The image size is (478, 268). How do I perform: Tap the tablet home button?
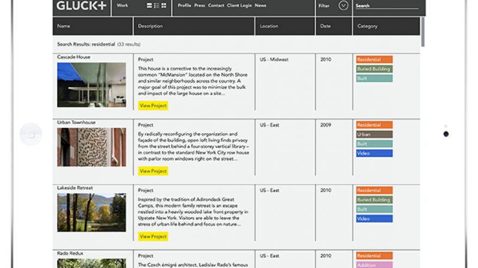(x=31, y=134)
